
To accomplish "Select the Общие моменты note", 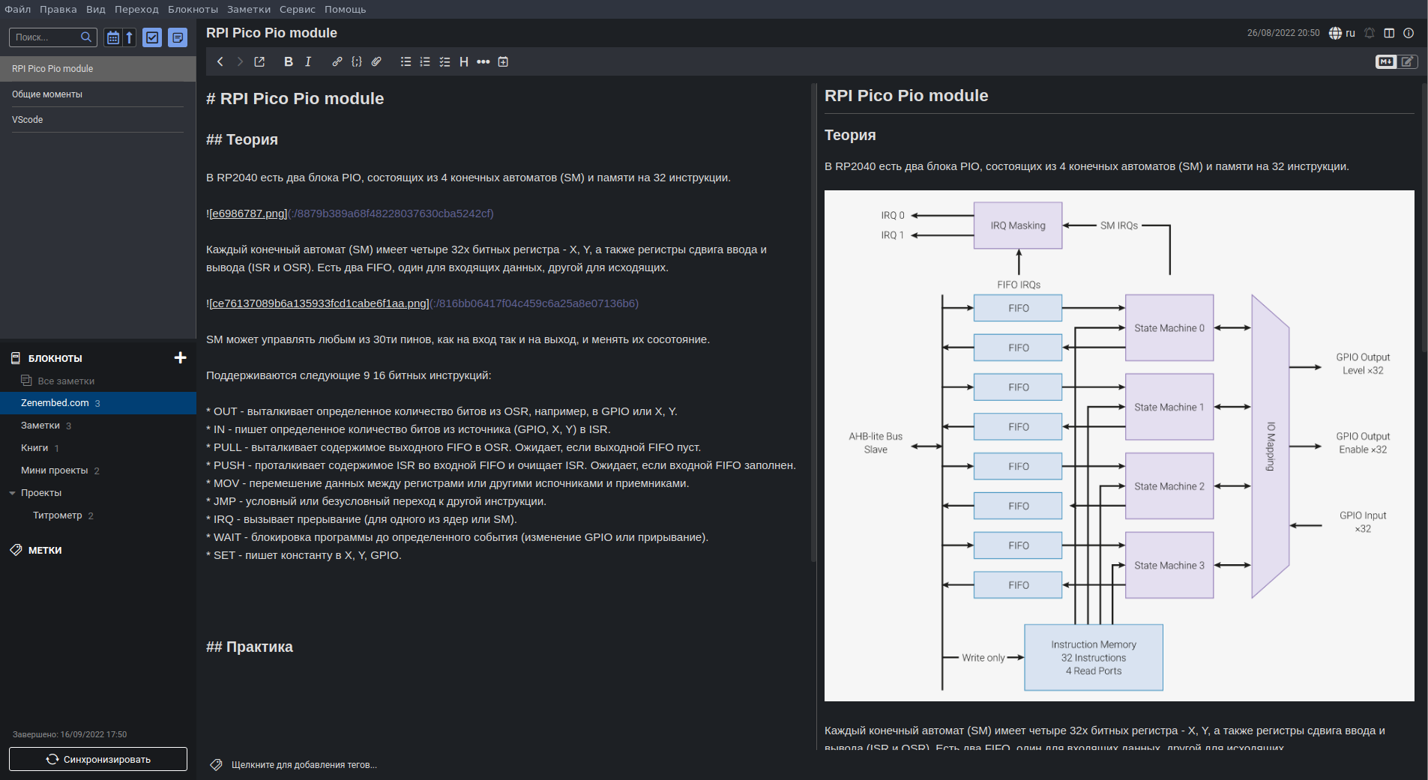I will coord(98,94).
